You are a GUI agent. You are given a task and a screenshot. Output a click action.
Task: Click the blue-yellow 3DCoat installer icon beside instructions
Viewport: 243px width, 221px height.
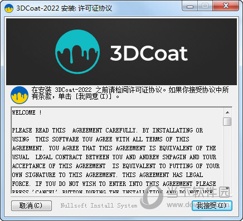coord(20,95)
